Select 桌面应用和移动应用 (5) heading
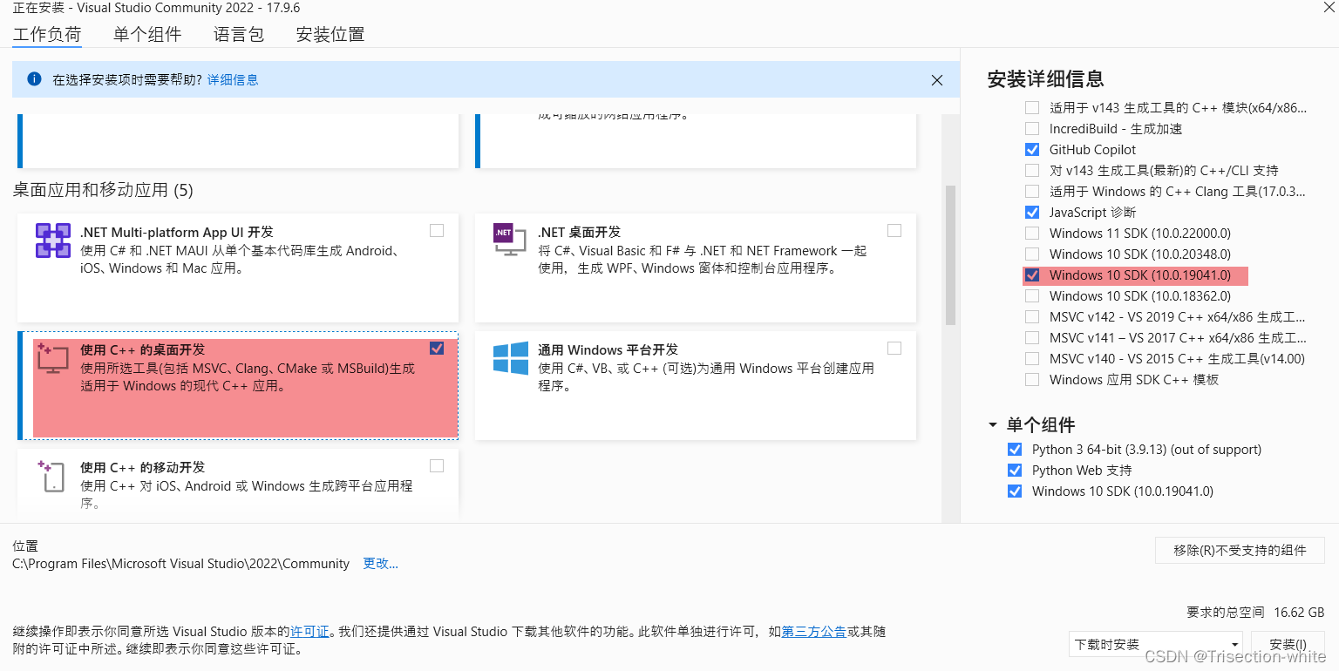The width and height of the screenshot is (1339, 671). tap(103, 190)
